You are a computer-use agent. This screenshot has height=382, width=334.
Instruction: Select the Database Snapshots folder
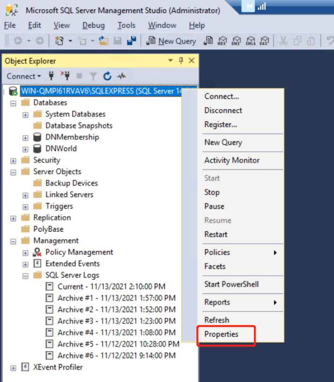(79, 126)
